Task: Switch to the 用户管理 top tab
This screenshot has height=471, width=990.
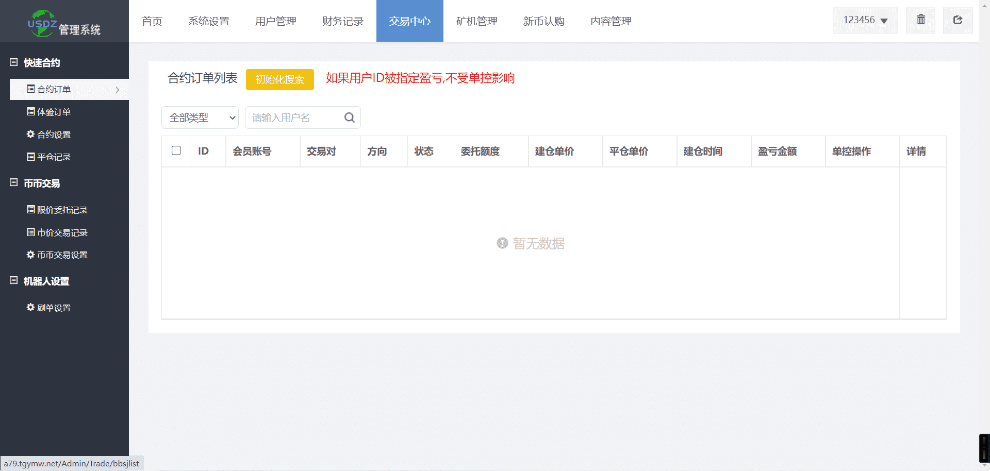Action: point(276,21)
